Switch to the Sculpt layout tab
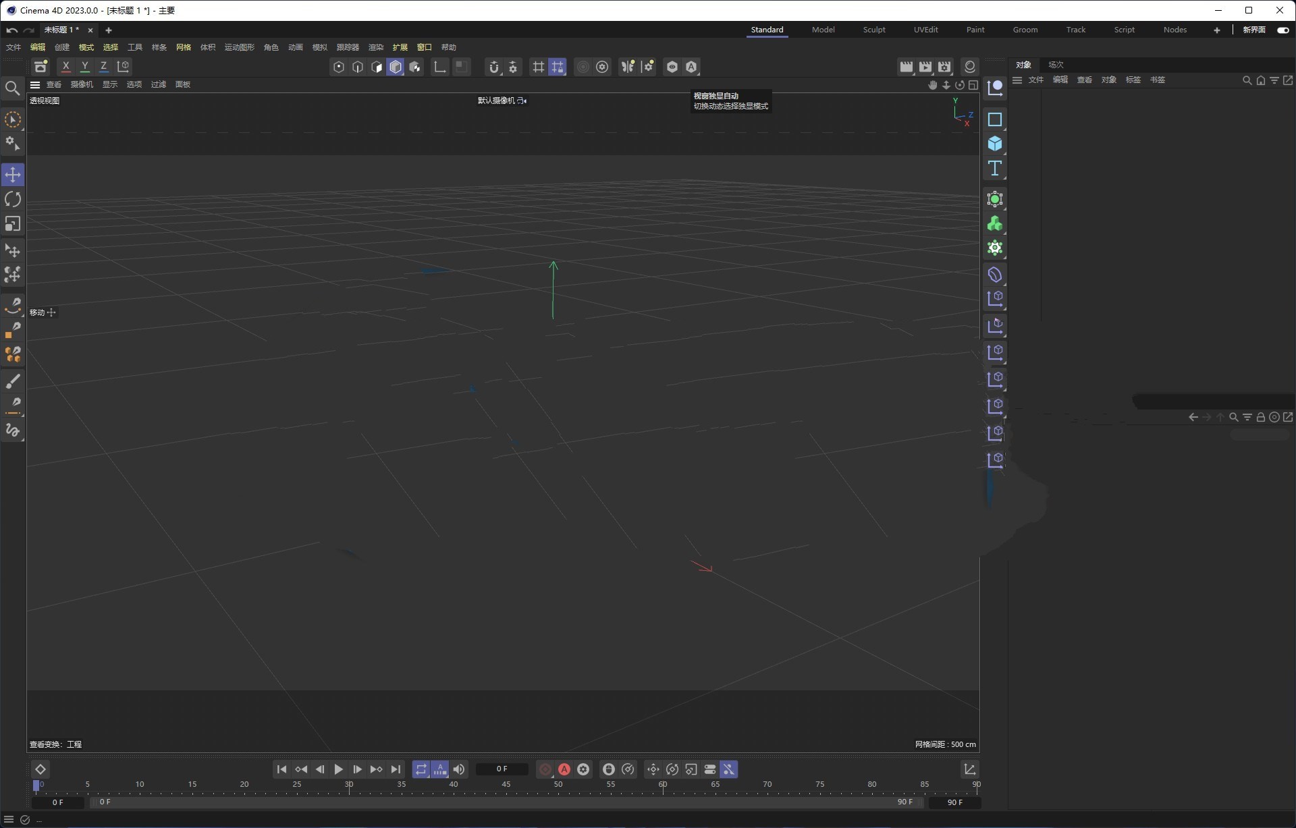 tap(874, 30)
